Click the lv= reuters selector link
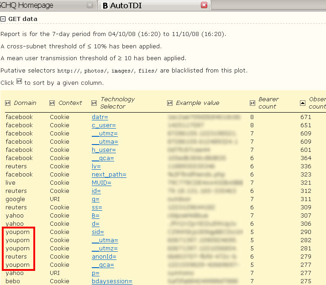The width and height of the screenshot is (326, 285). pos(96,166)
